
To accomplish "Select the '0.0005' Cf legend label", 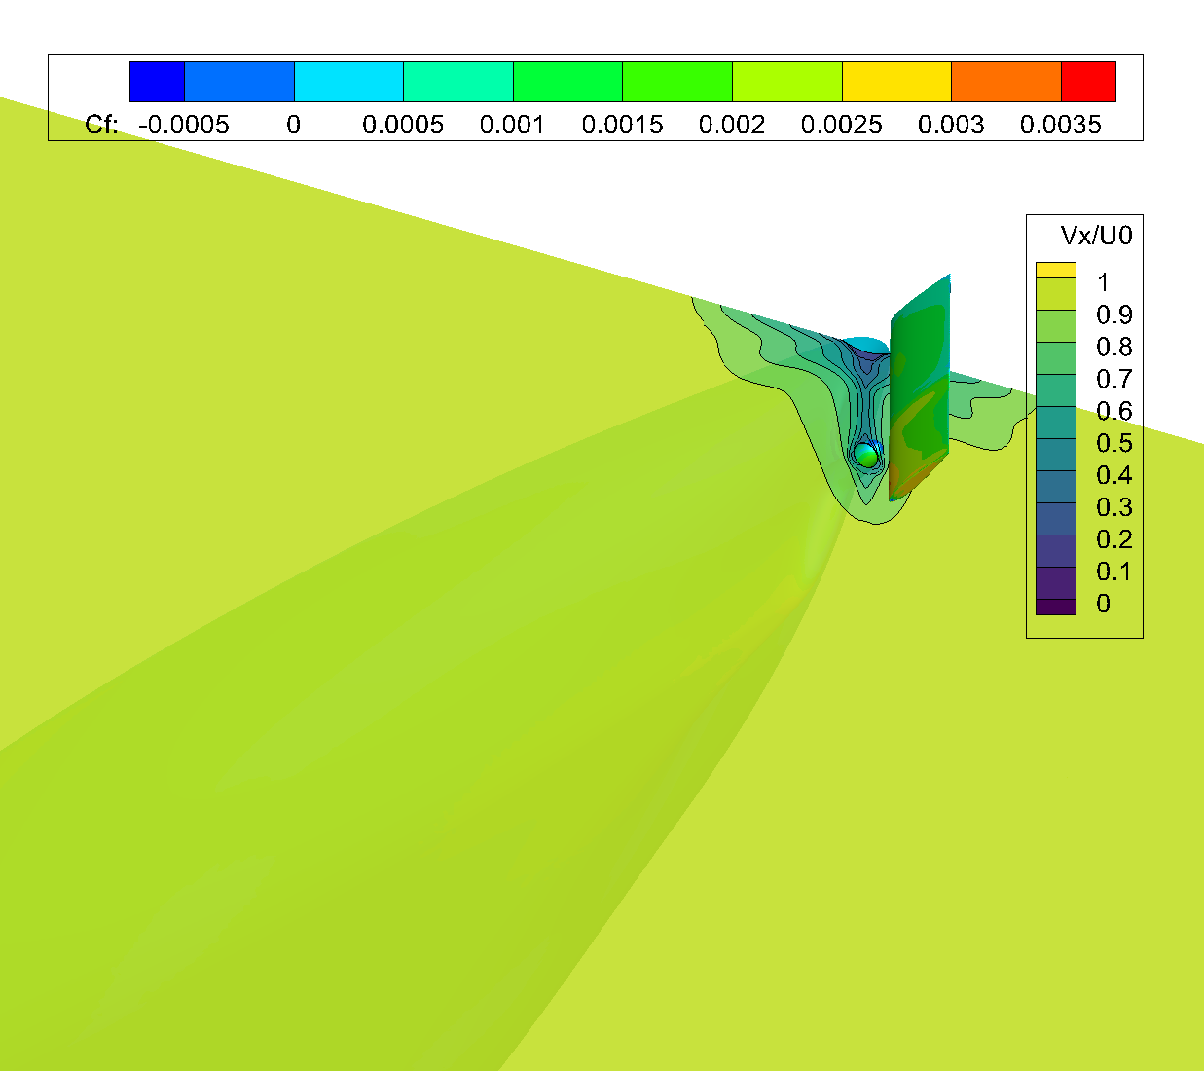I will [403, 125].
